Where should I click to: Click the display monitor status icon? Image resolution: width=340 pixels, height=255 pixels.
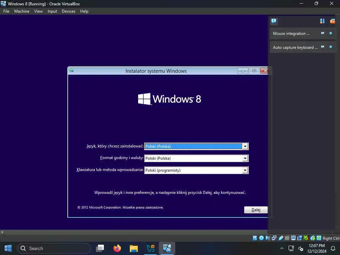click(x=293, y=238)
